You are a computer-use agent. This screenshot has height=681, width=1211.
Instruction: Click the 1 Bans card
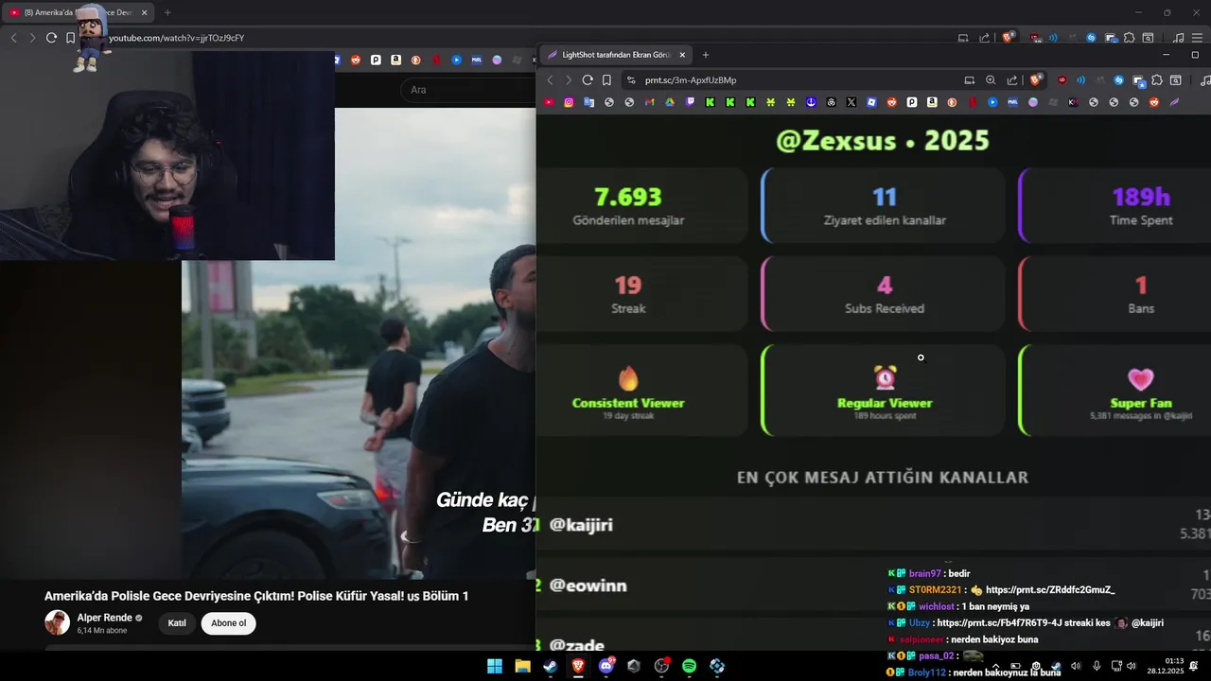[x=1116, y=294]
